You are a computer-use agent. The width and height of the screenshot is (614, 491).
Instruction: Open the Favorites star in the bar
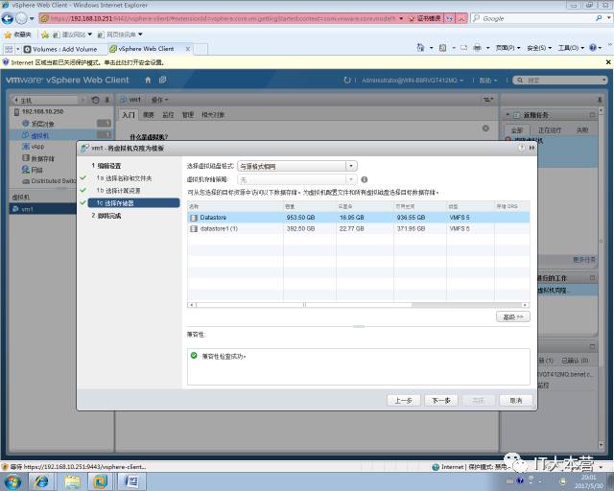coord(45,35)
